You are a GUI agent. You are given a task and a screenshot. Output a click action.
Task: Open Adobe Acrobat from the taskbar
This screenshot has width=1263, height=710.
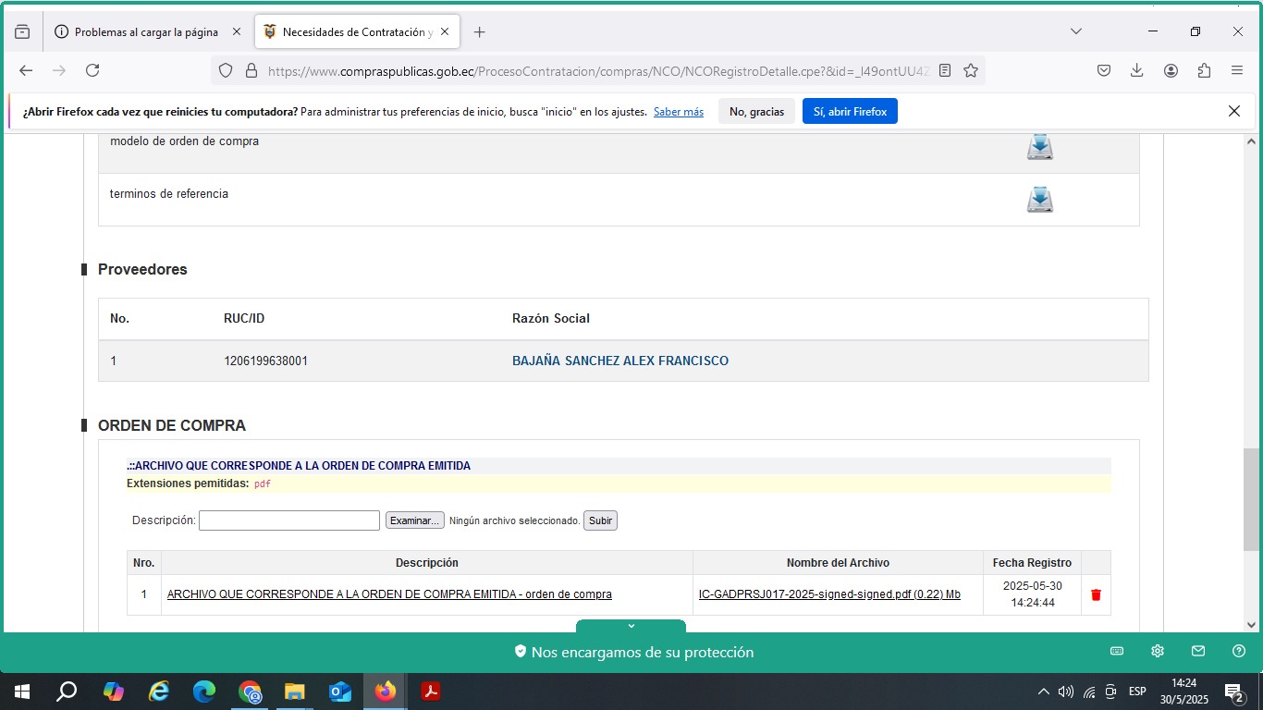(x=430, y=691)
